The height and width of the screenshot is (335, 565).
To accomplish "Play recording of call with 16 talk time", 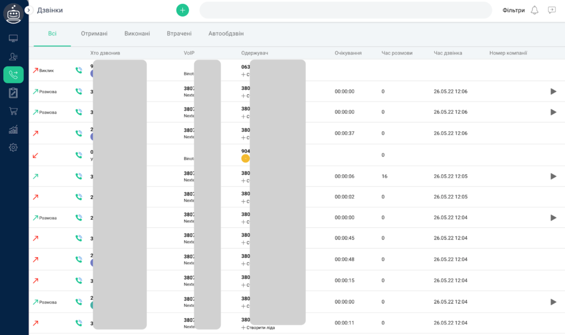I will [x=553, y=176].
